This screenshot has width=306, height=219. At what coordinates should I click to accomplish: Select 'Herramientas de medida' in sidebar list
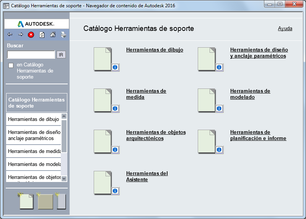pyautogui.click(x=34, y=151)
